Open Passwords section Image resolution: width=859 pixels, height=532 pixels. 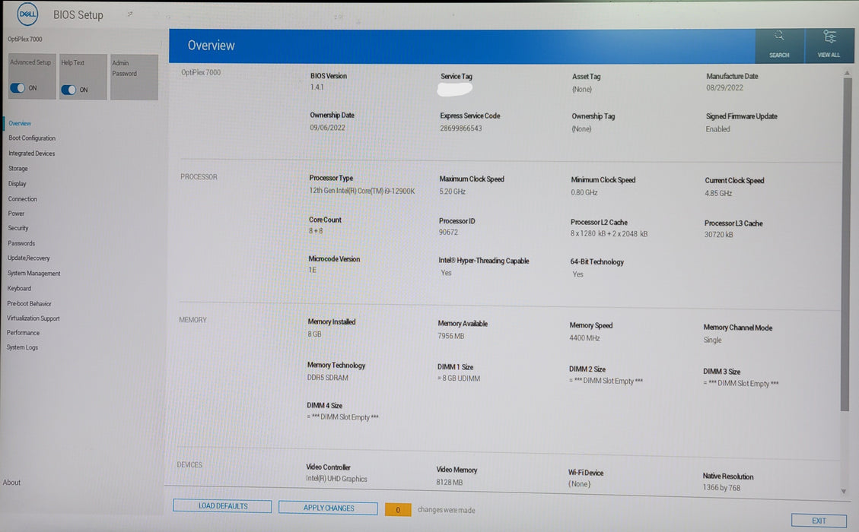(21, 243)
